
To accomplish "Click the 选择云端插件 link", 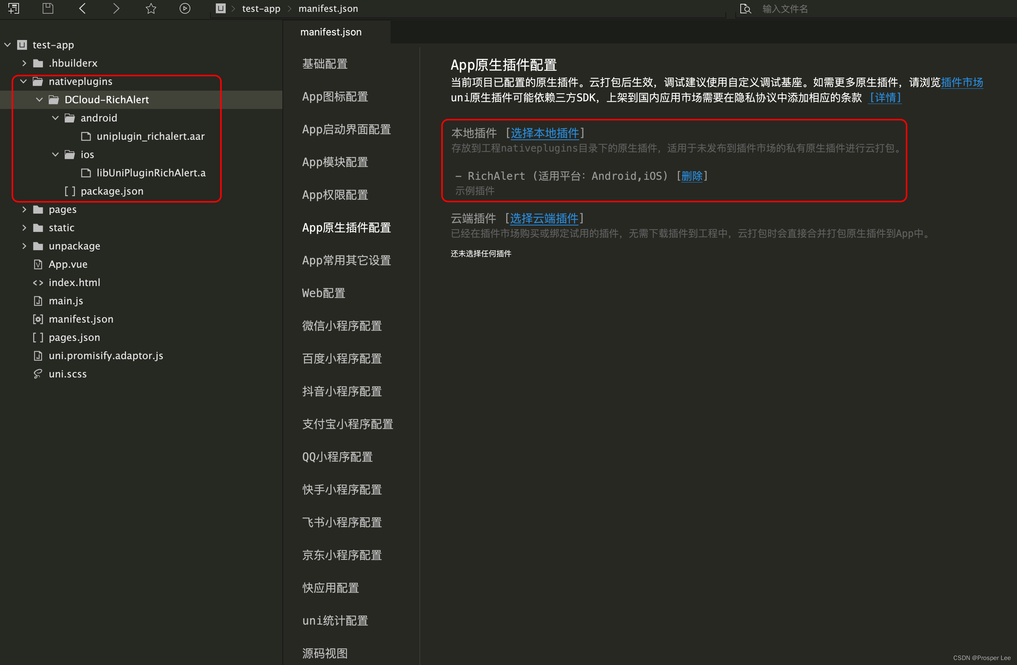I will pyautogui.click(x=544, y=219).
